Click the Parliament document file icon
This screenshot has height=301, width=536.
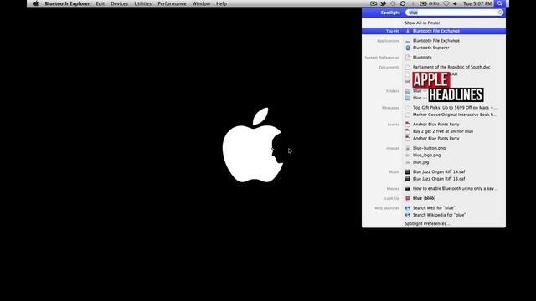408,67
